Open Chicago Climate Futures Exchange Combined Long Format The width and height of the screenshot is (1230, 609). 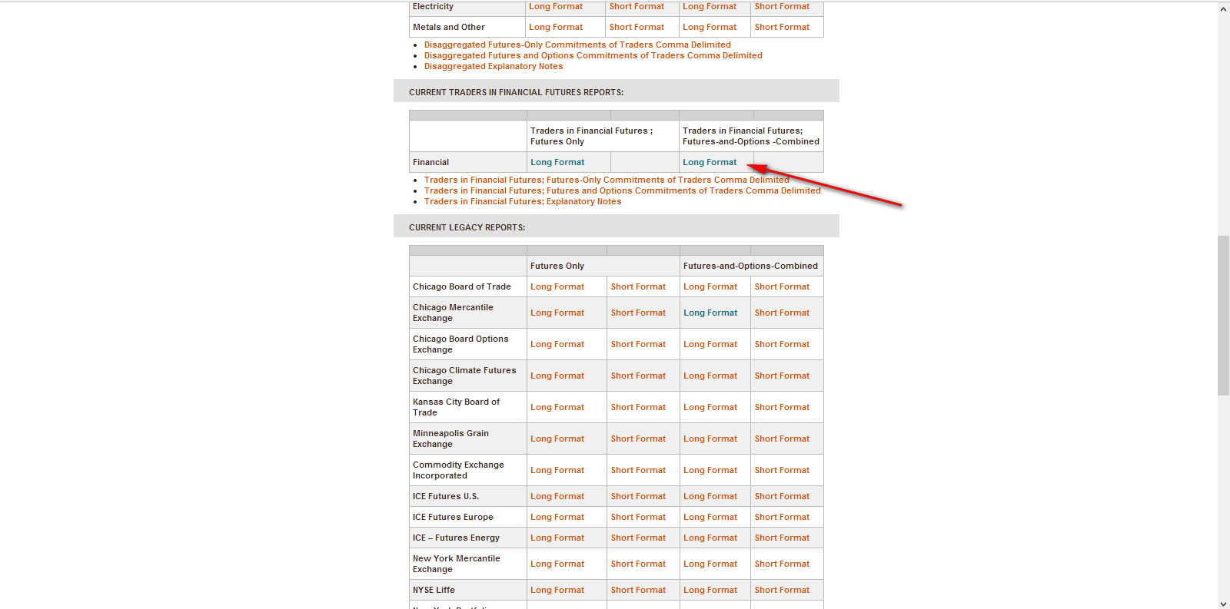pos(710,376)
